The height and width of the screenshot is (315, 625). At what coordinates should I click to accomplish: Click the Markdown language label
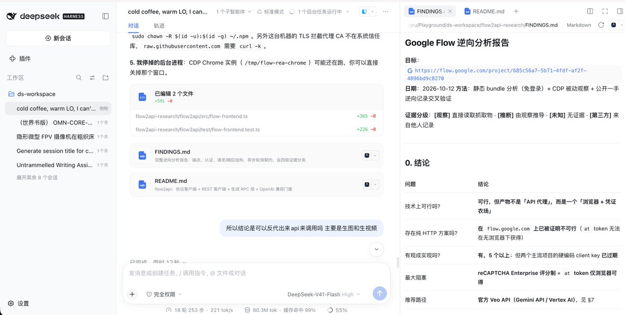click(x=579, y=25)
